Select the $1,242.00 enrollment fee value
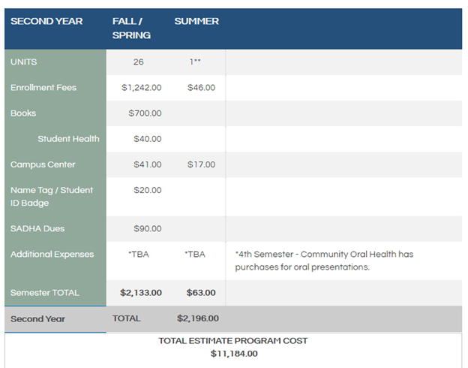The height and width of the screenshot is (368, 468). click(x=141, y=88)
